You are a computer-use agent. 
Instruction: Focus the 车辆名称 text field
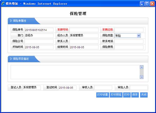pos(129,30)
